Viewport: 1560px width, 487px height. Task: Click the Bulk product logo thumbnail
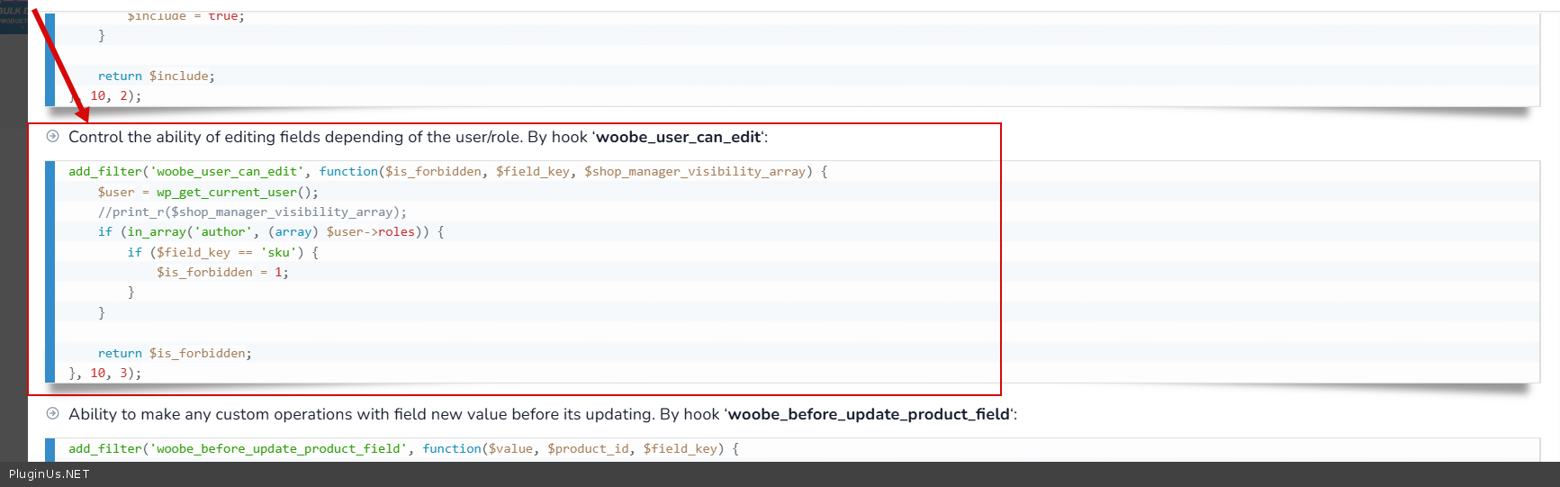(x=13, y=16)
